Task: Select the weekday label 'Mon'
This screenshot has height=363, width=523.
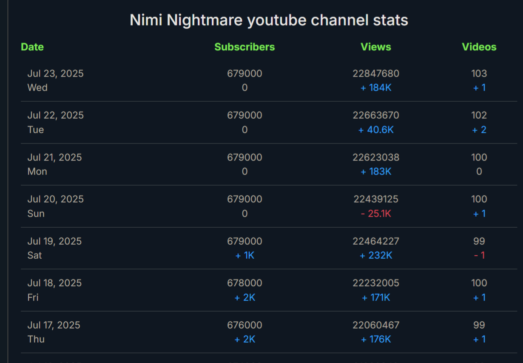Action: click(x=37, y=171)
